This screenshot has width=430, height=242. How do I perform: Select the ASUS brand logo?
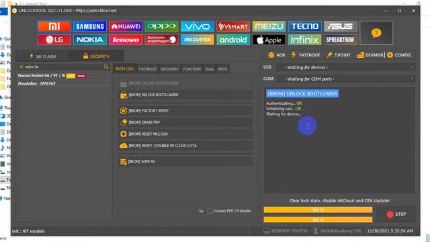341,26
